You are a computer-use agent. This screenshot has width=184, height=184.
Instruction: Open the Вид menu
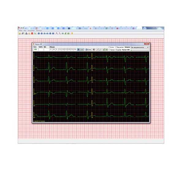[25, 31]
